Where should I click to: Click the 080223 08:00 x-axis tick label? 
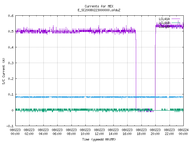point(71,132)
